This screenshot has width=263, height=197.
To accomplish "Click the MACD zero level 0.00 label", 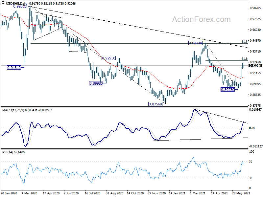I will click(x=252, y=128).
